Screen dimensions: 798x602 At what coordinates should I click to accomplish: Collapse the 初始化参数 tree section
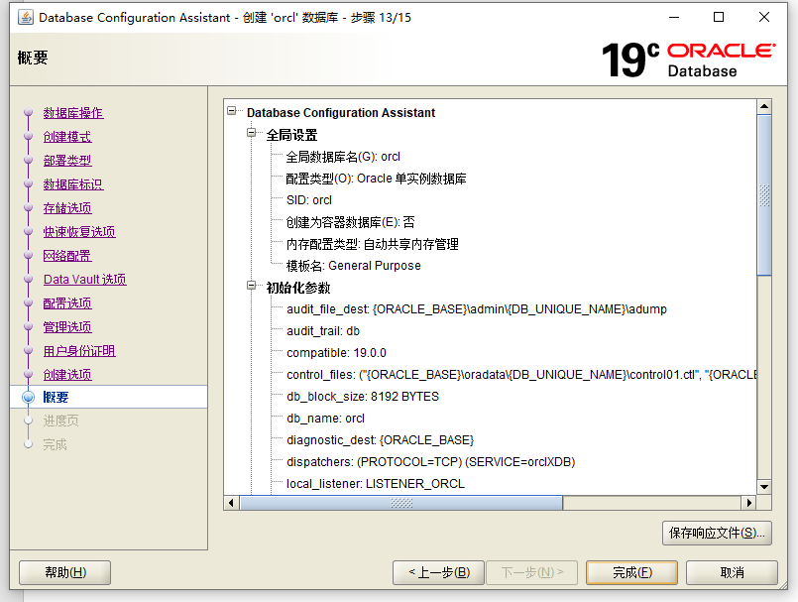pyautogui.click(x=252, y=286)
